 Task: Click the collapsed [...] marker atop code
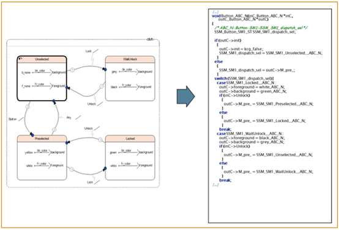[x=215, y=12]
